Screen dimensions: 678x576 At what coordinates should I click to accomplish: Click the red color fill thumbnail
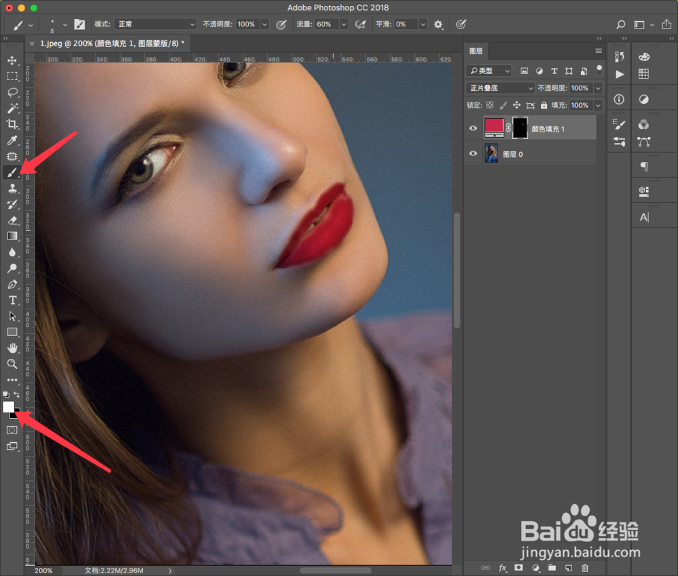[494, 128]
